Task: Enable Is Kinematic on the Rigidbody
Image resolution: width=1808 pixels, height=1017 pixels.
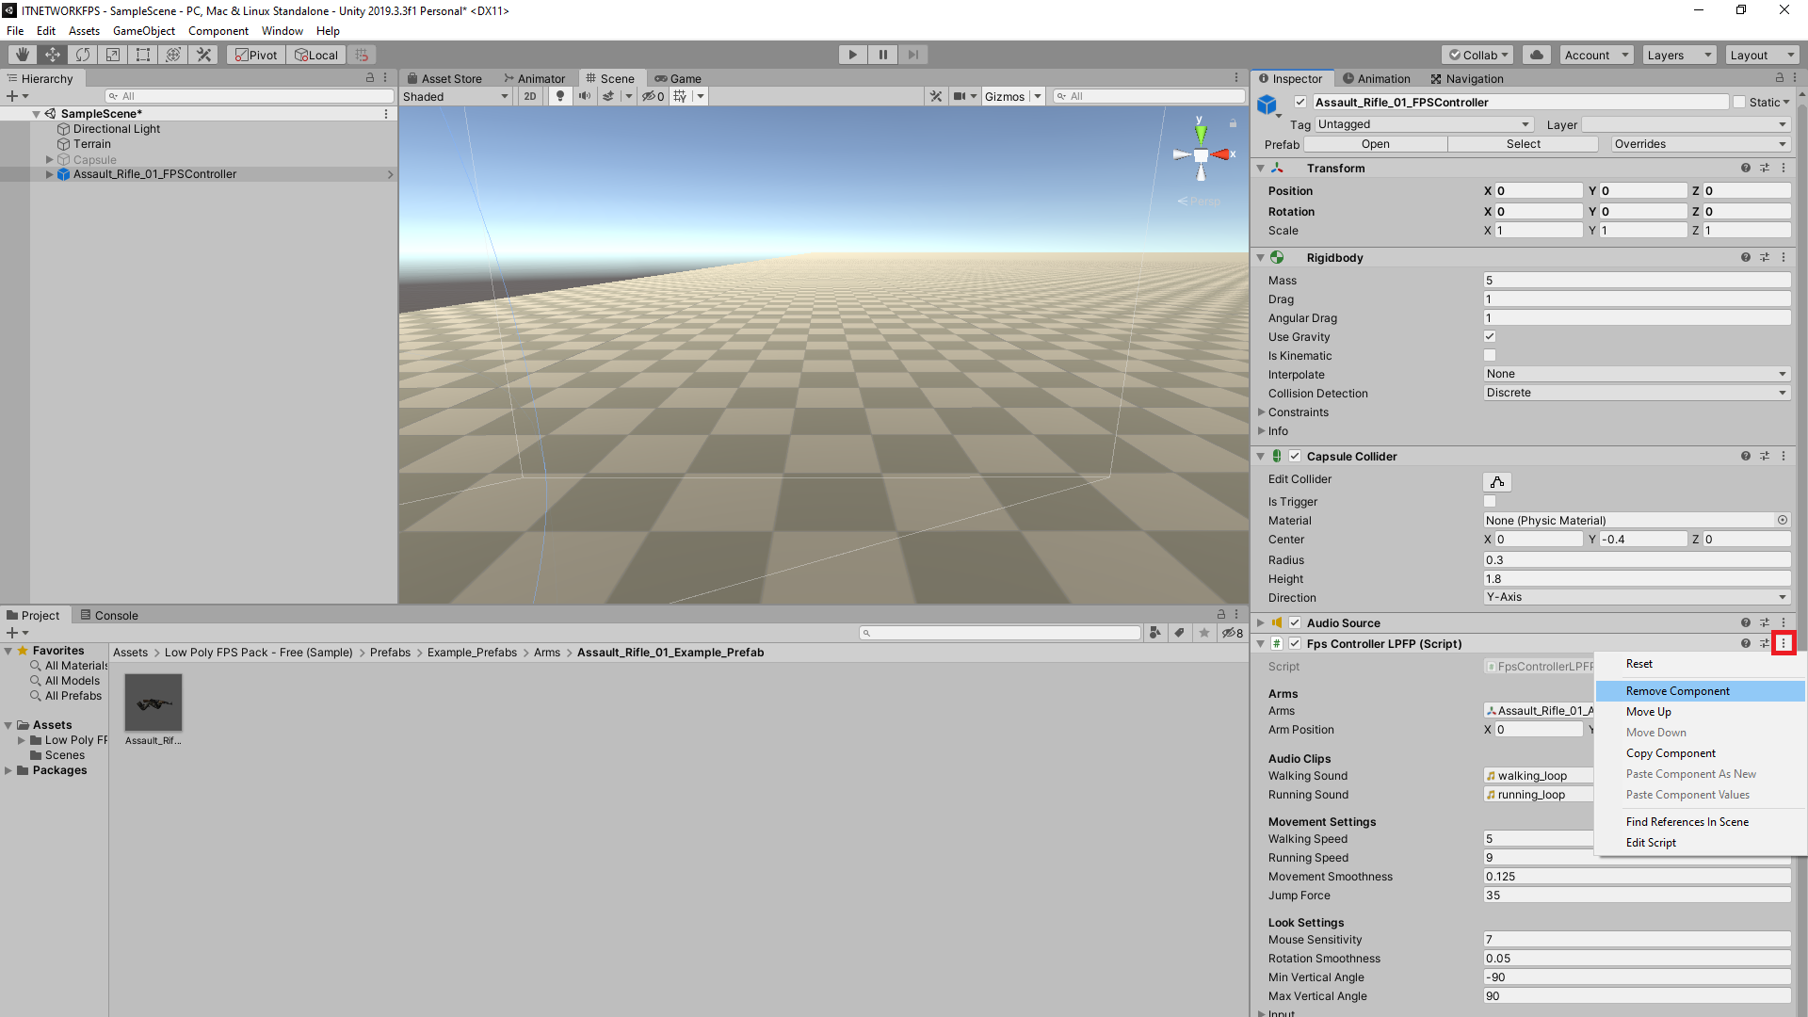Action: click(1489, 355)
